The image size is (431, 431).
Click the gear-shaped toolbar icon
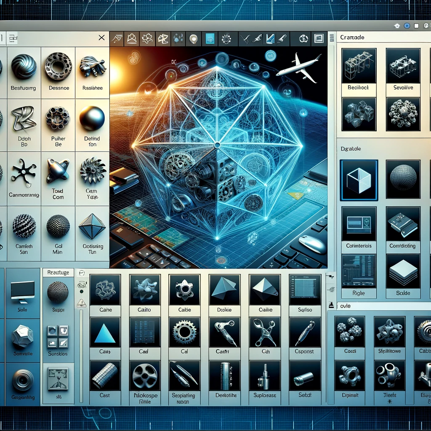point(226,39)
